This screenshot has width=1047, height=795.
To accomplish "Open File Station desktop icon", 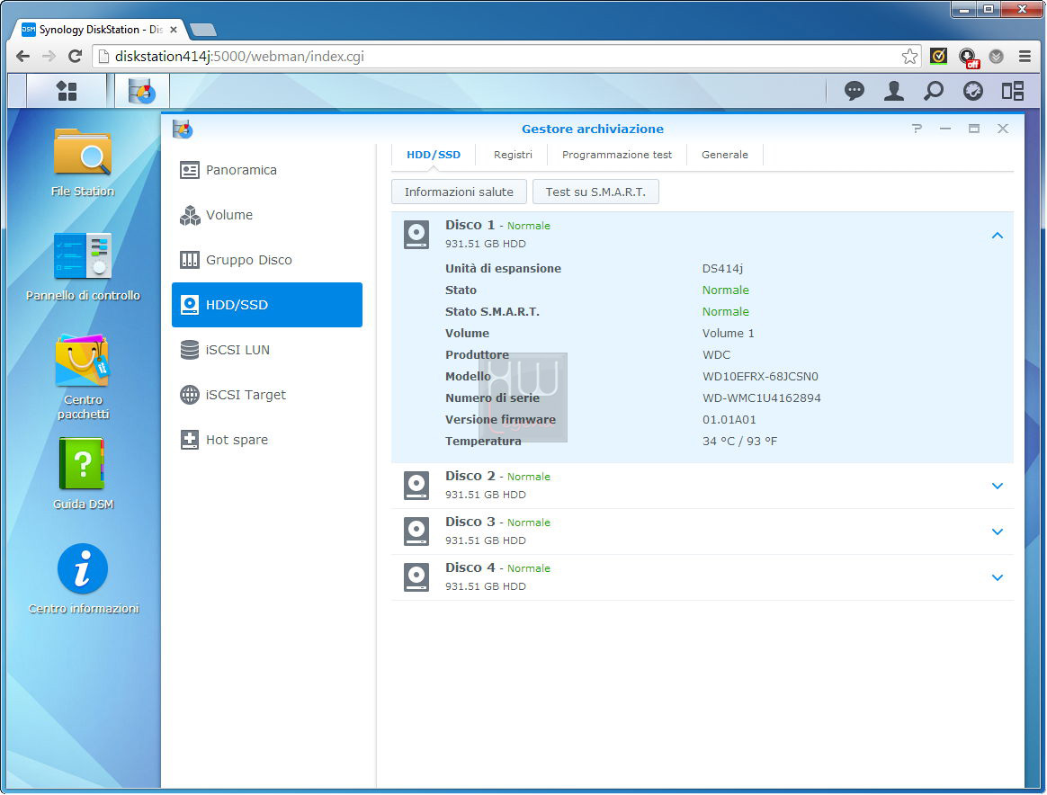I will [x=83, y=152].
